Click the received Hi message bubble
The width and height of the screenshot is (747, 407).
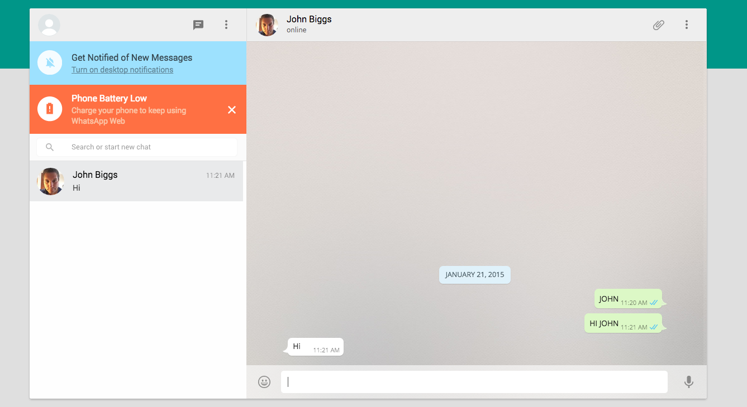(316, 347)
